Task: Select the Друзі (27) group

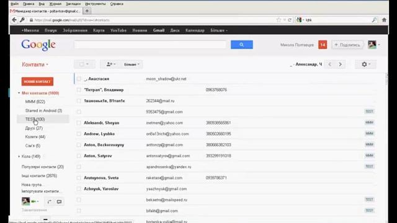Action: [34, 128]
